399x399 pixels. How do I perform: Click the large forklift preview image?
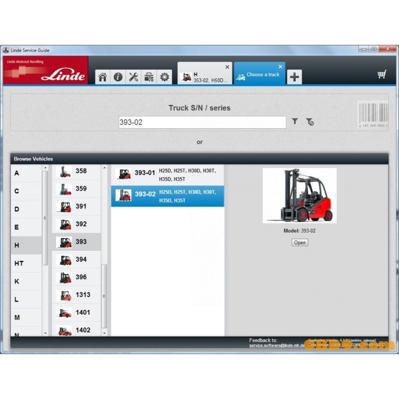point(300,196)
